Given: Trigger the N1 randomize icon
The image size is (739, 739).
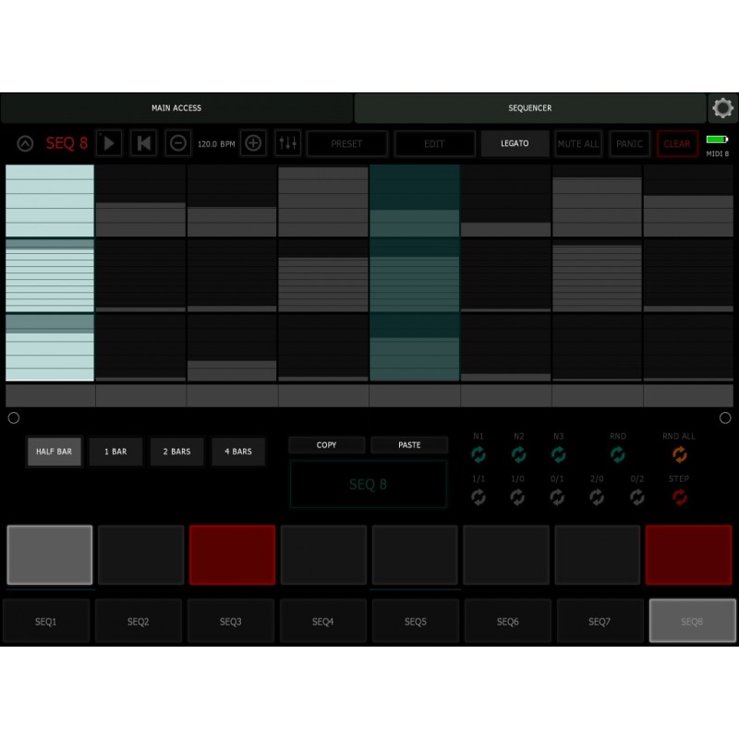Looking at the screenshot, I should [x=479, y=454].
